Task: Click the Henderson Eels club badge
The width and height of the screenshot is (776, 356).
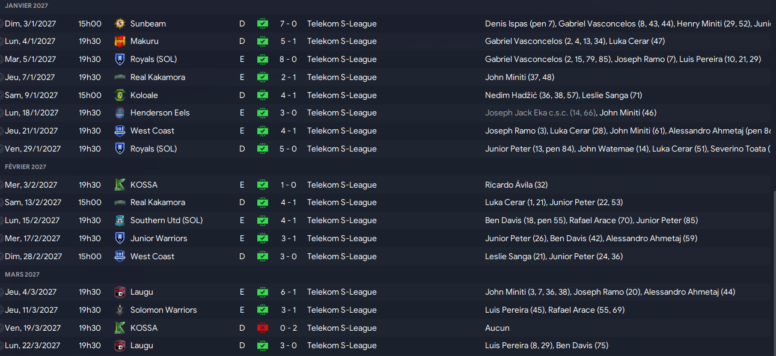Action: (x=120, y=113)
